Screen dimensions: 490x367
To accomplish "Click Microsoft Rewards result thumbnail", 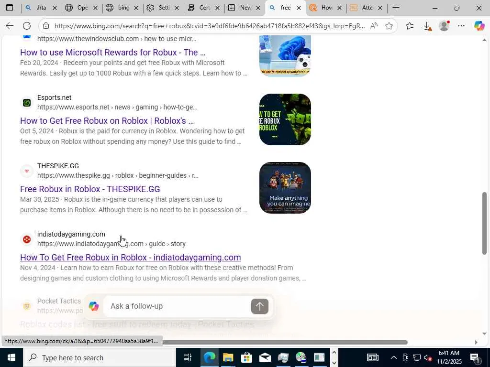I will click(x=285, y=56).
